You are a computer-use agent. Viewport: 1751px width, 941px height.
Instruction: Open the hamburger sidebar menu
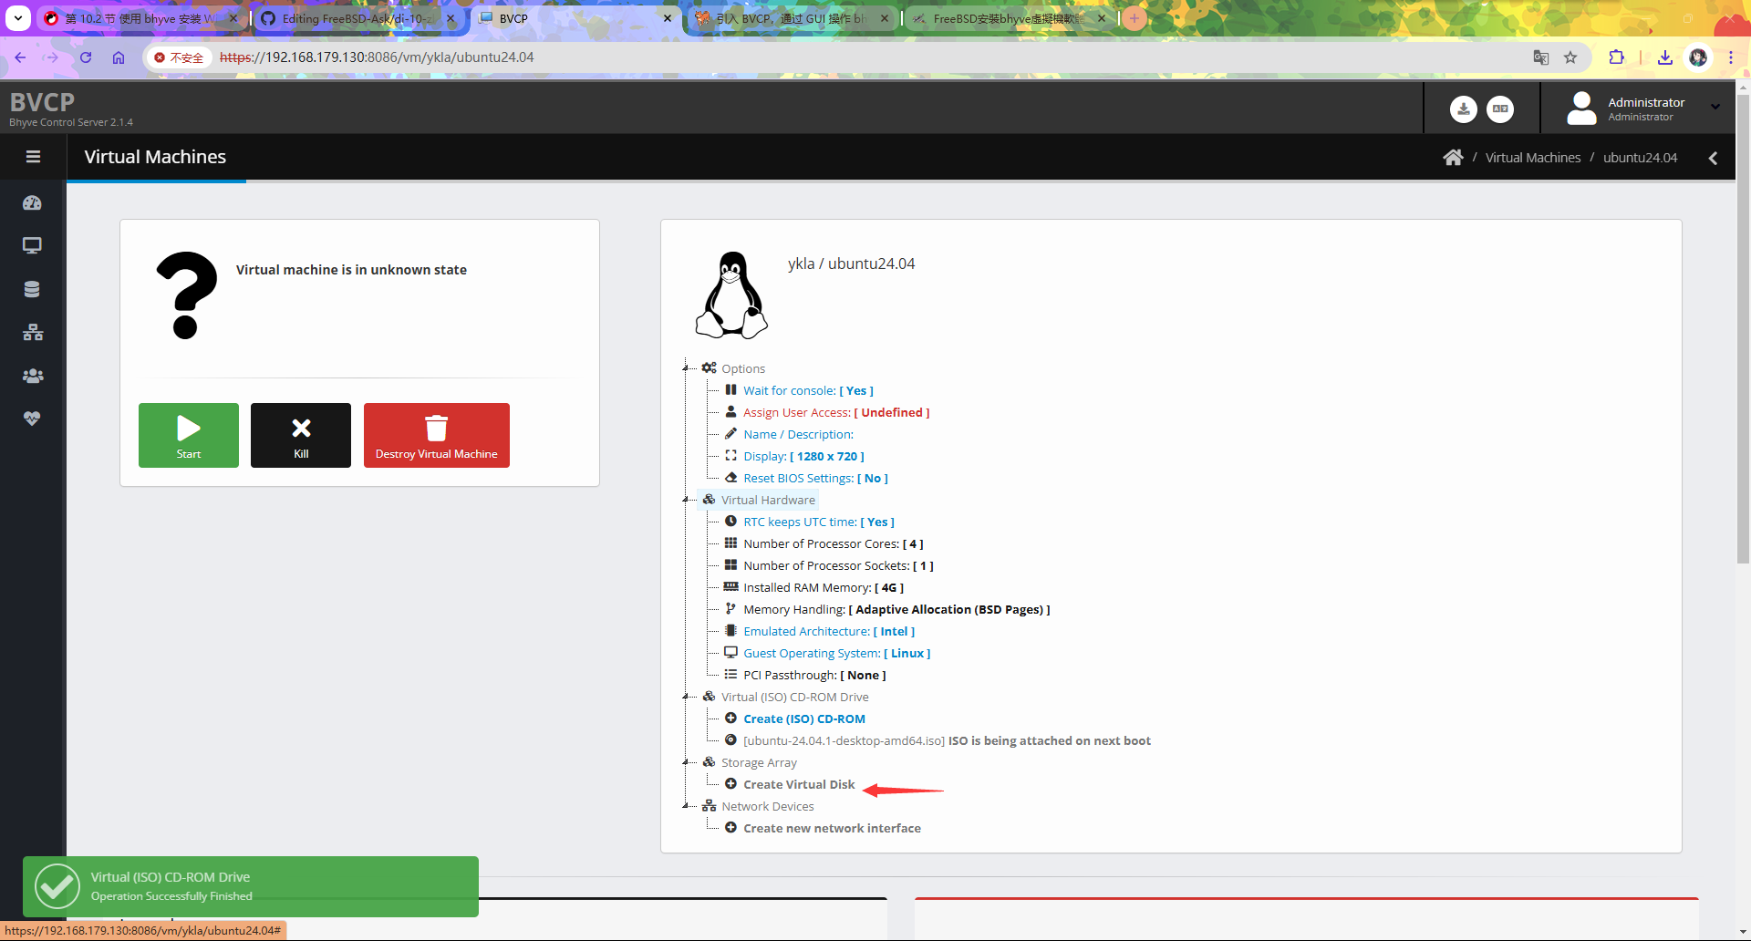pyautogui.click(x=33, y=157)
